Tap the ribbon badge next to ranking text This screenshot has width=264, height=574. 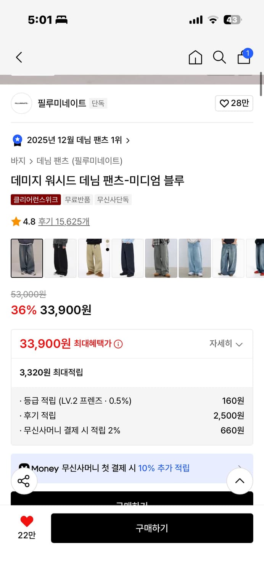(x=17, y=140)
